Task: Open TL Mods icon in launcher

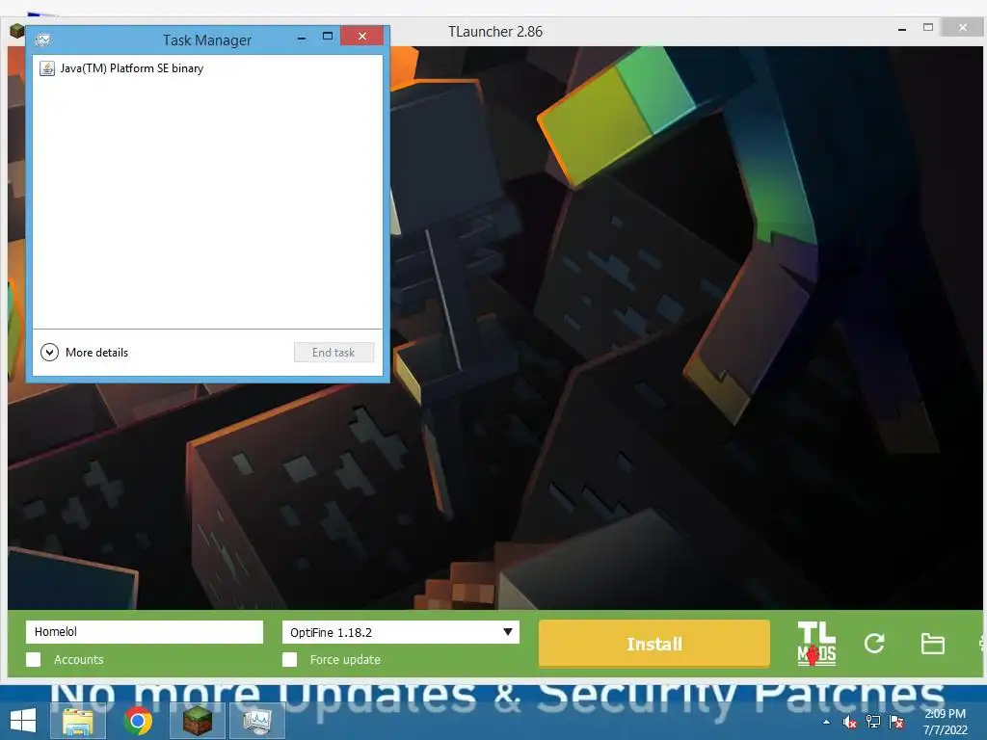Action: pos(816,643)
